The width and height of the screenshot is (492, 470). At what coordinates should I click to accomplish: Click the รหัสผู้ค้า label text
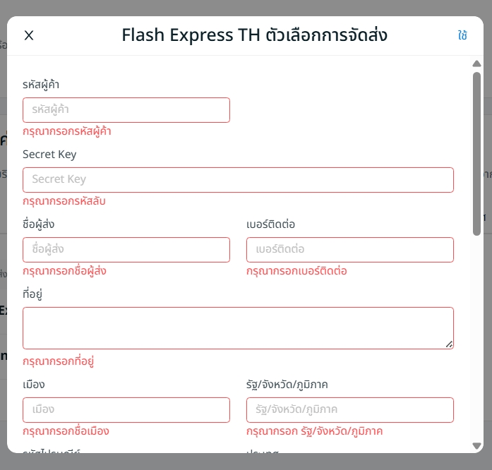click(41, 85)
